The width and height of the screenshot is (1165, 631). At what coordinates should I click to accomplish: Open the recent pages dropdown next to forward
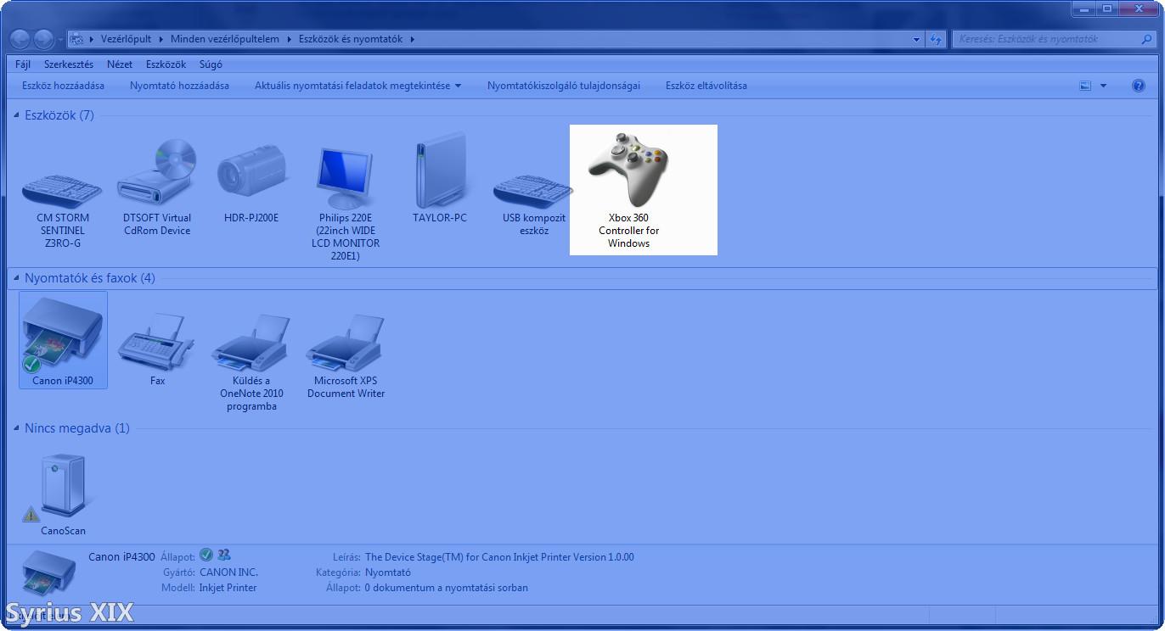click(59, 40)
